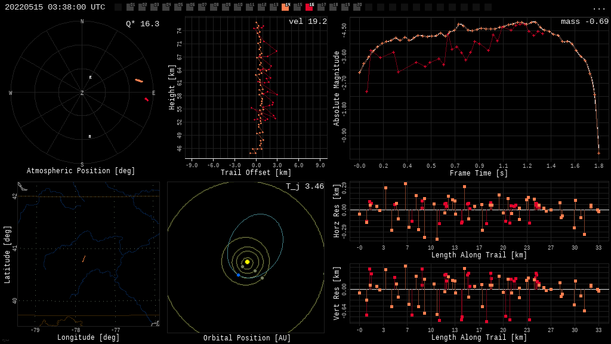Viewport: 611px width, 344px height.
Task: Click the R marker in the sky plot
Action: pyautogui.click(x=90, y=78)
